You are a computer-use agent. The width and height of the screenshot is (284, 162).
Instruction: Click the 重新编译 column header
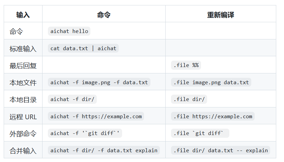(x=221, y=15)
